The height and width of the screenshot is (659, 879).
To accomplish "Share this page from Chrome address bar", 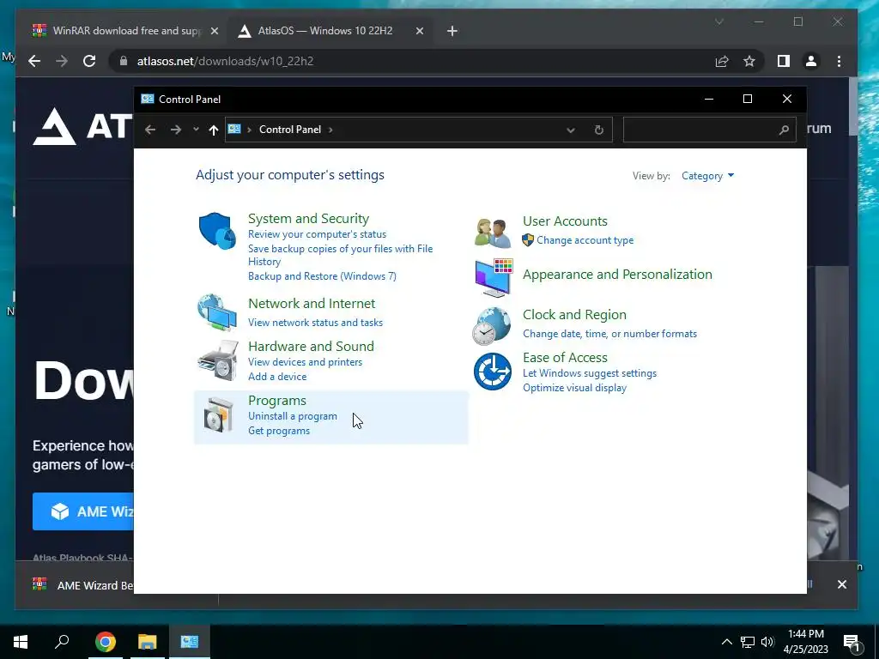I will click(722, 61).
